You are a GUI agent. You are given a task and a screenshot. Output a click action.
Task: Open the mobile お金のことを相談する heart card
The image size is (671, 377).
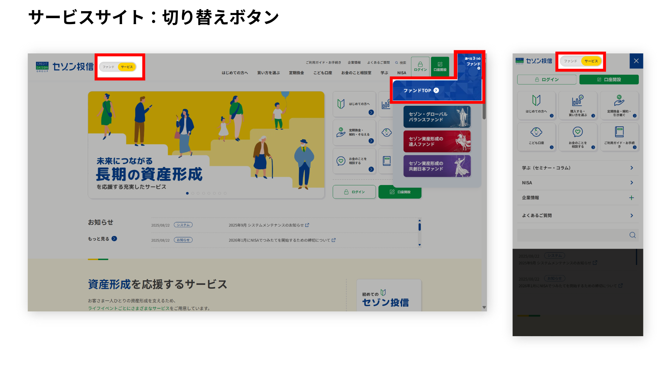(578, 137)
